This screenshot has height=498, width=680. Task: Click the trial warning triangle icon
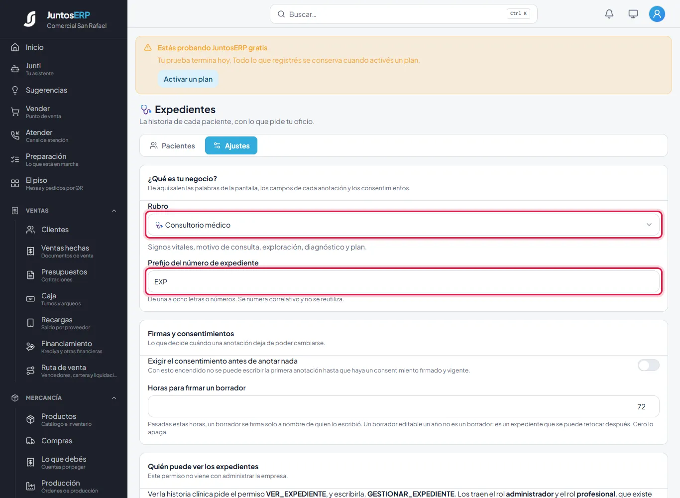coord(148,48)
